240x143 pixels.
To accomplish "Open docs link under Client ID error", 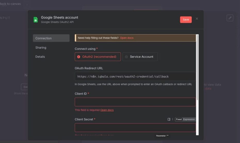I will tap(107, 110).
